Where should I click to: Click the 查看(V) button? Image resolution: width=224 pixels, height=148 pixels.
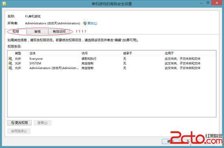pyautogui.click(x=43, y=123)
